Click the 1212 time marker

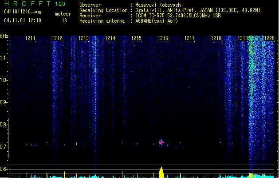coord(57,38)
